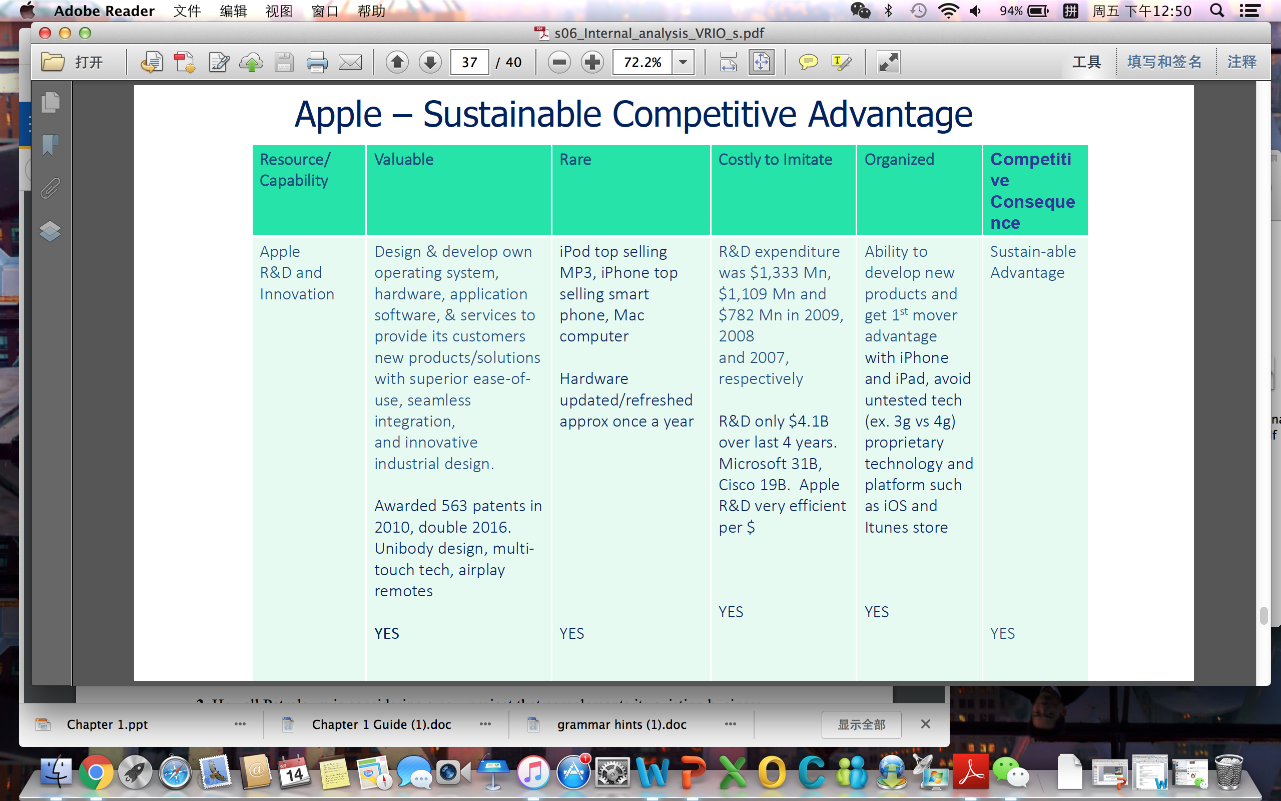This screenshot has height=801, width=1281.
Task: Print the document using printer icon
Action: pos(317,63)
